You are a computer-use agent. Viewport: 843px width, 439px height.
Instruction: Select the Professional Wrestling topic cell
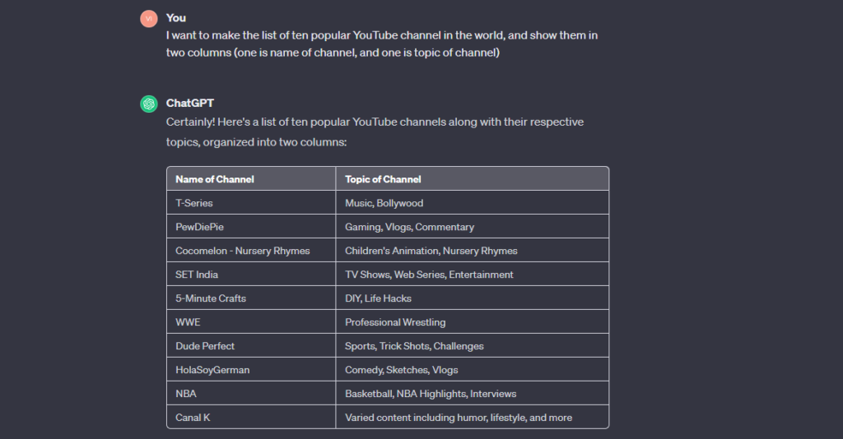click(395, 322)
